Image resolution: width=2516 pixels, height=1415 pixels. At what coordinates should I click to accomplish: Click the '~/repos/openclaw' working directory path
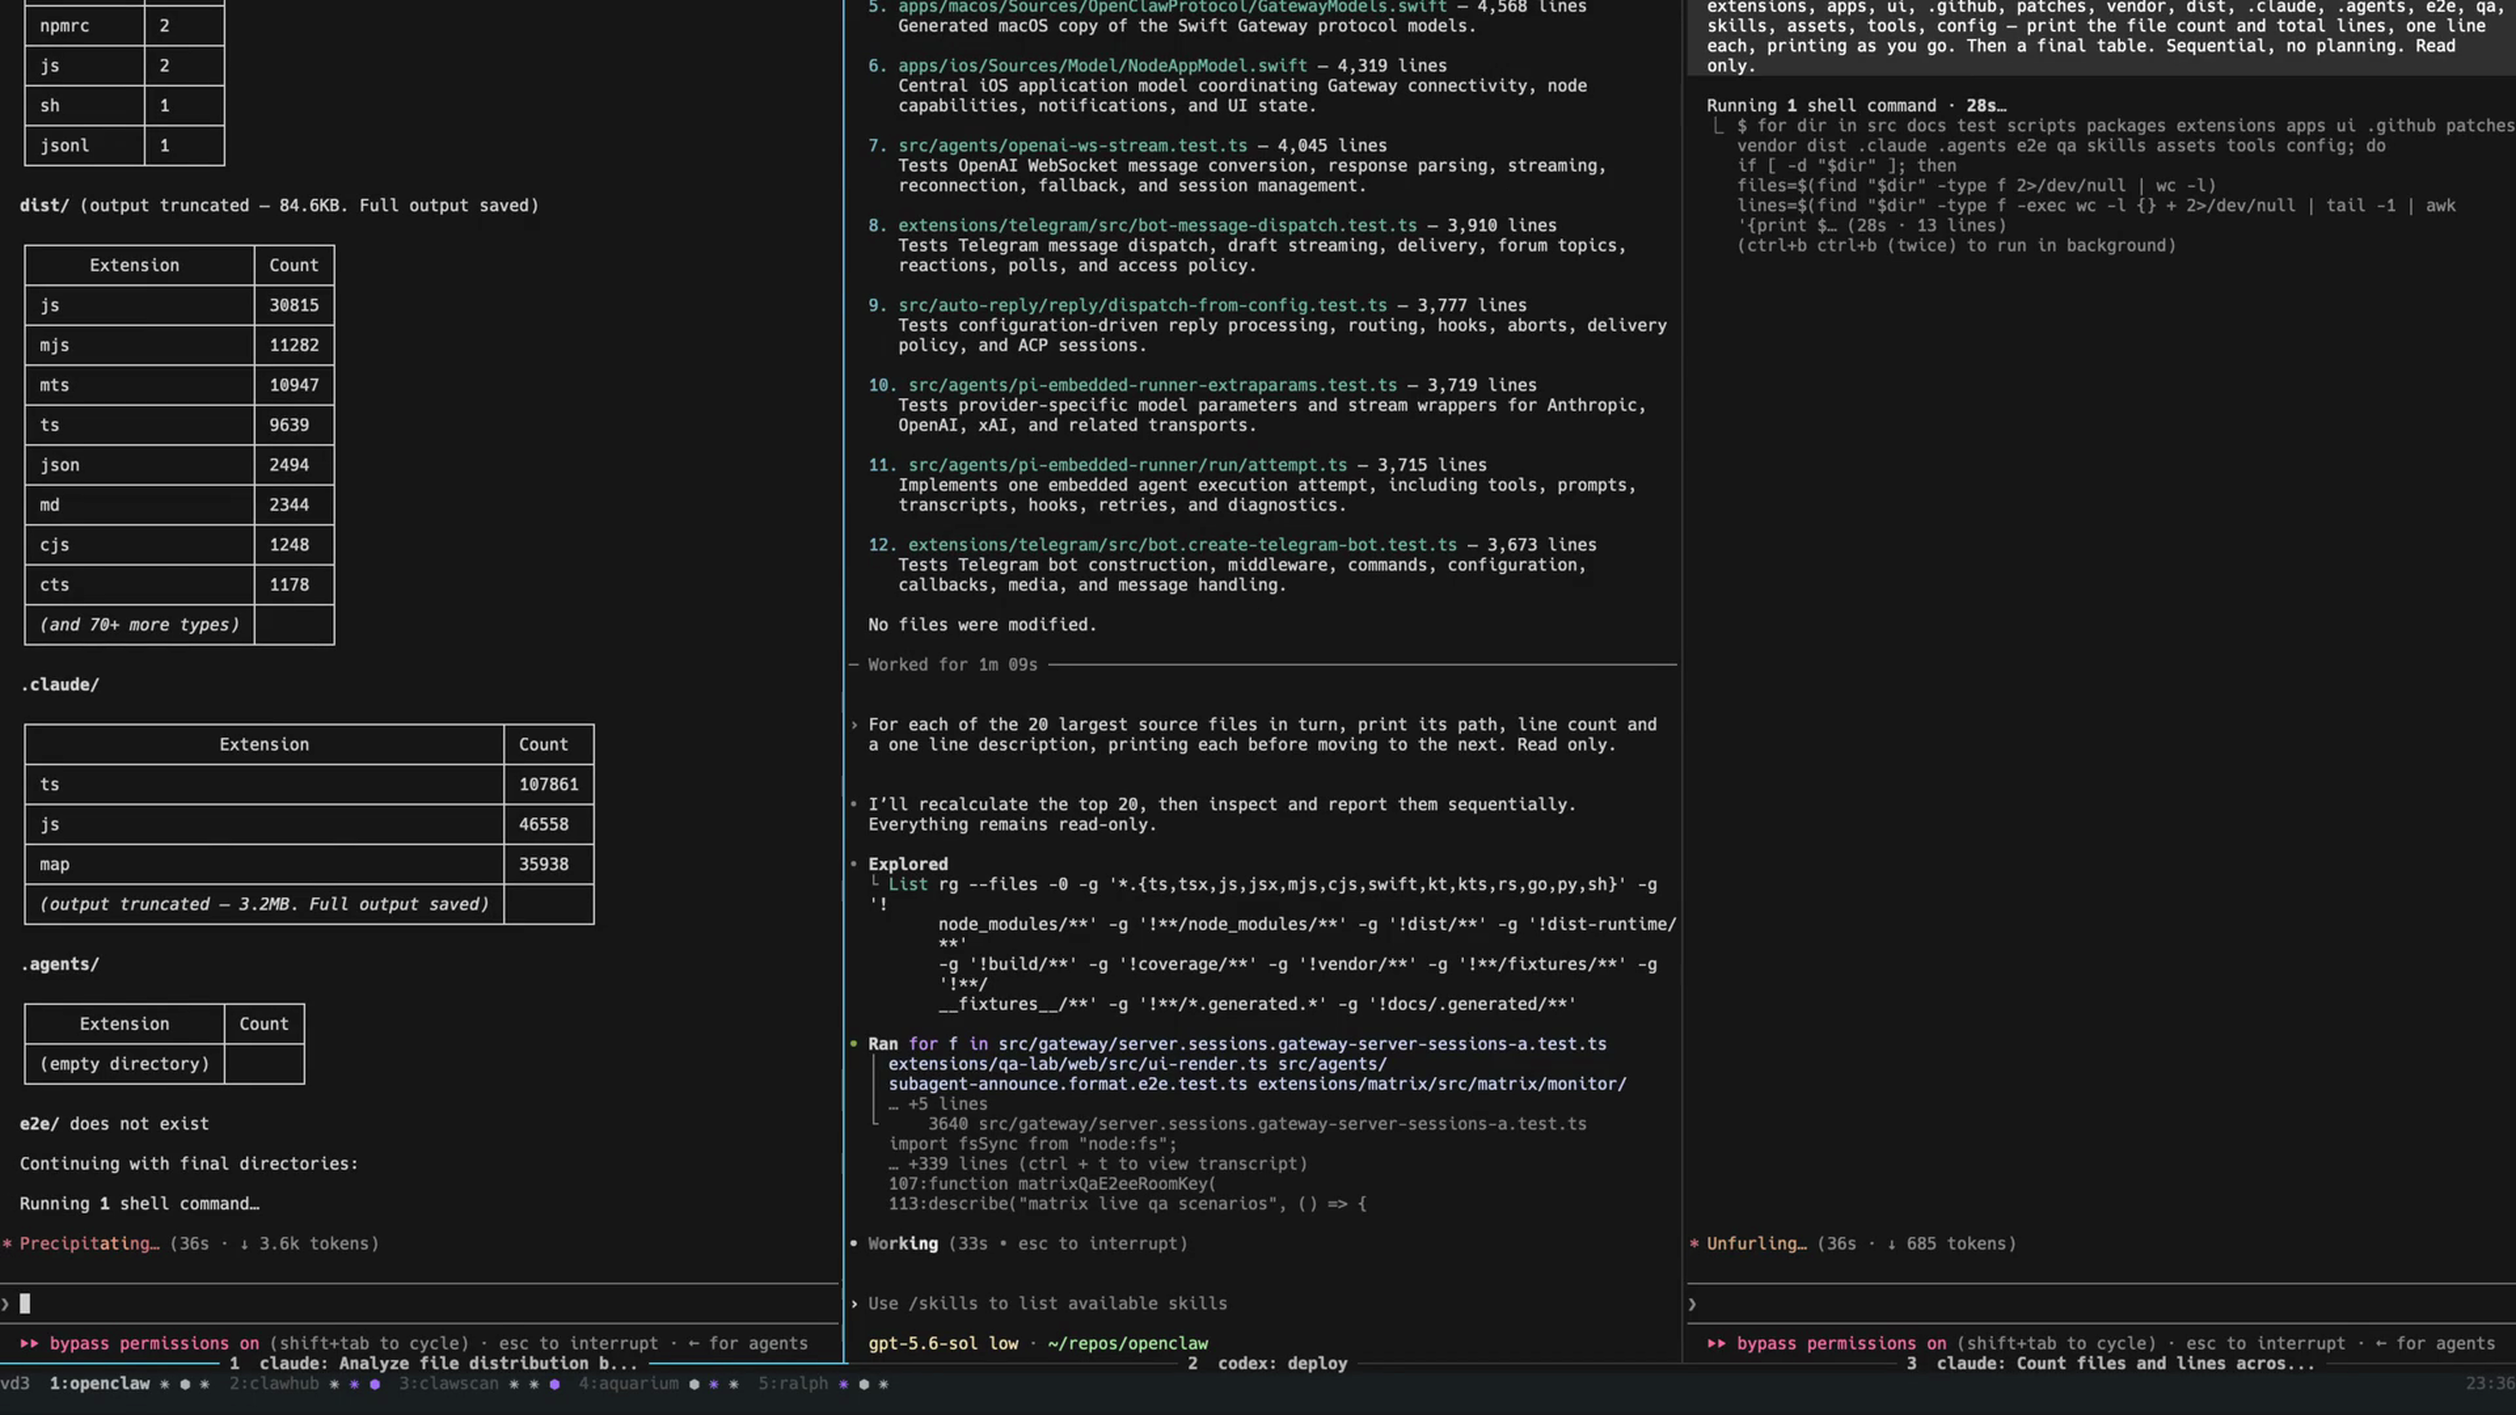point(1127,1344)
